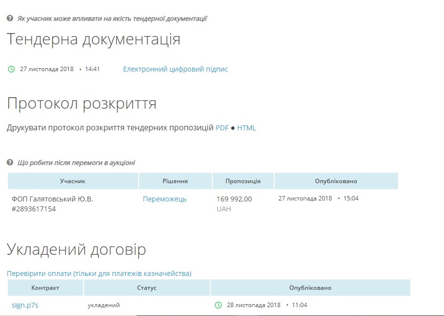Open 'Що робити після перемоги в аукціоні'
This screenshot has height=316, width=444.
click(76, 162)
